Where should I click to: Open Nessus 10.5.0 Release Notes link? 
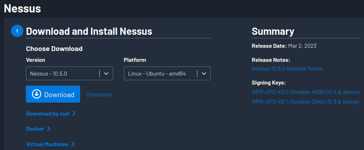[287, 69]
